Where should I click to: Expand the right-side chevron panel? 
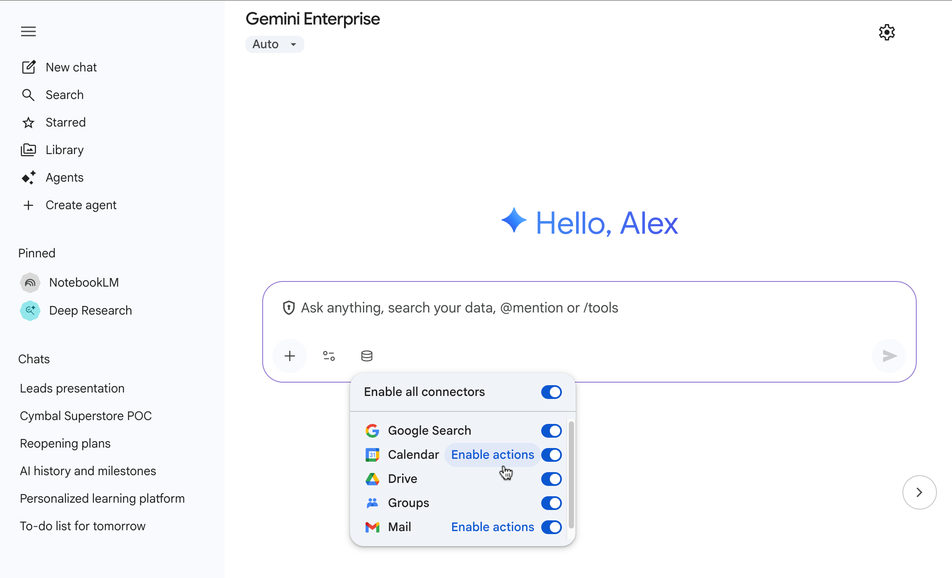pos(919,492)
